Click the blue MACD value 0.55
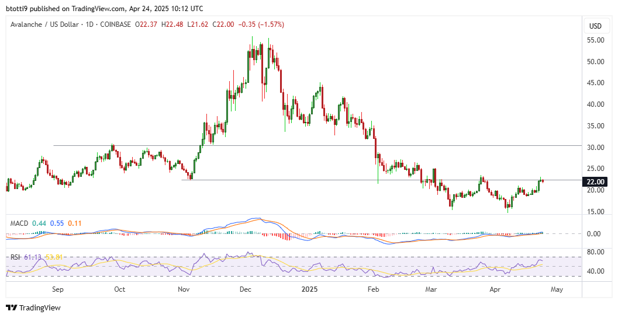 (57, 223)
